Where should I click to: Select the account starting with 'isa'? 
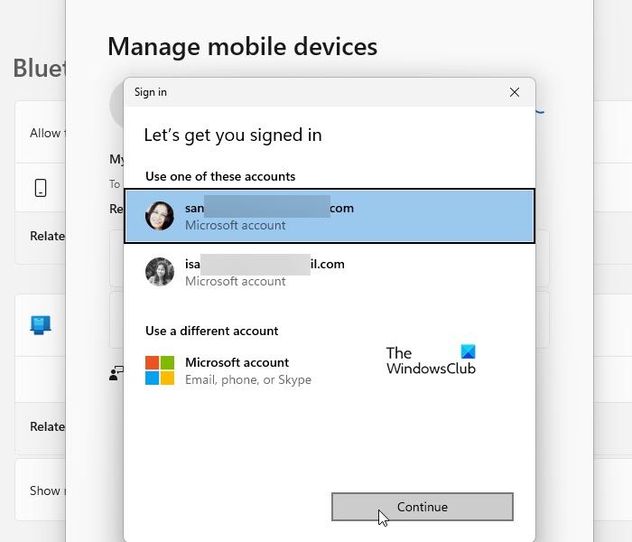point(330,272)
